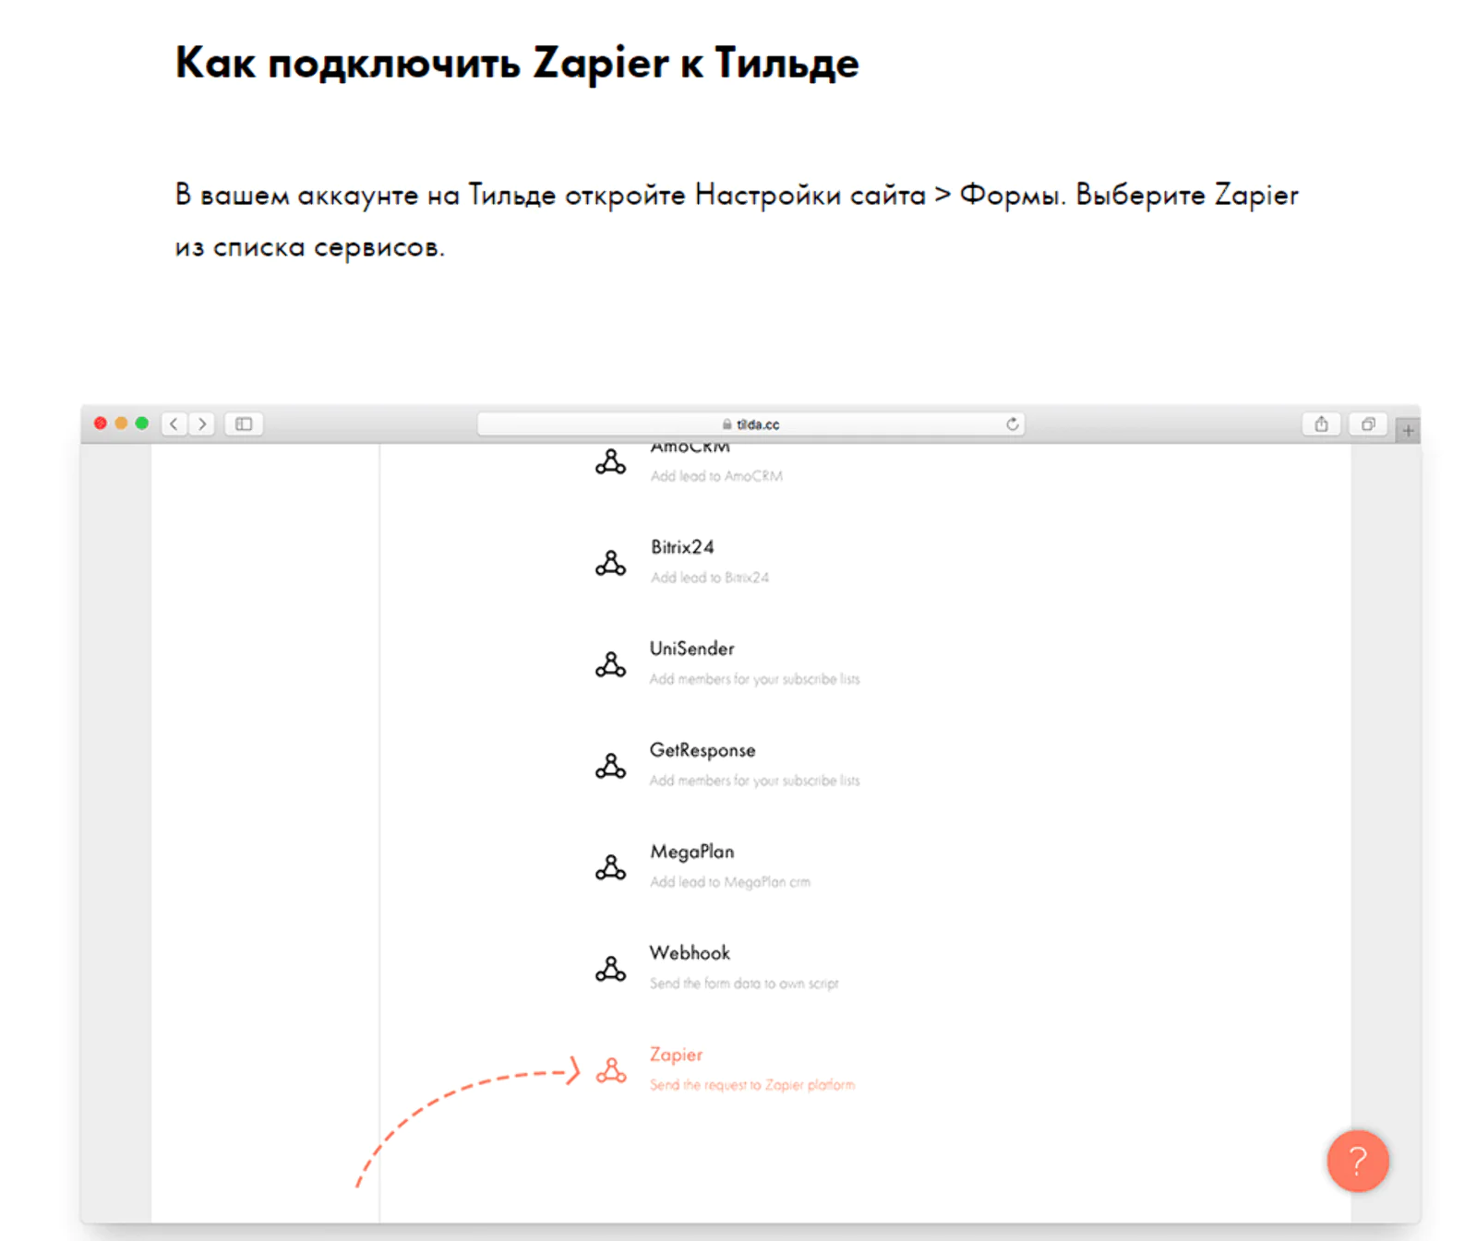The height and width of the screenshot is (1241, 1477).
Task: Click the GetResponse service icon
Action: coord(610,766)
